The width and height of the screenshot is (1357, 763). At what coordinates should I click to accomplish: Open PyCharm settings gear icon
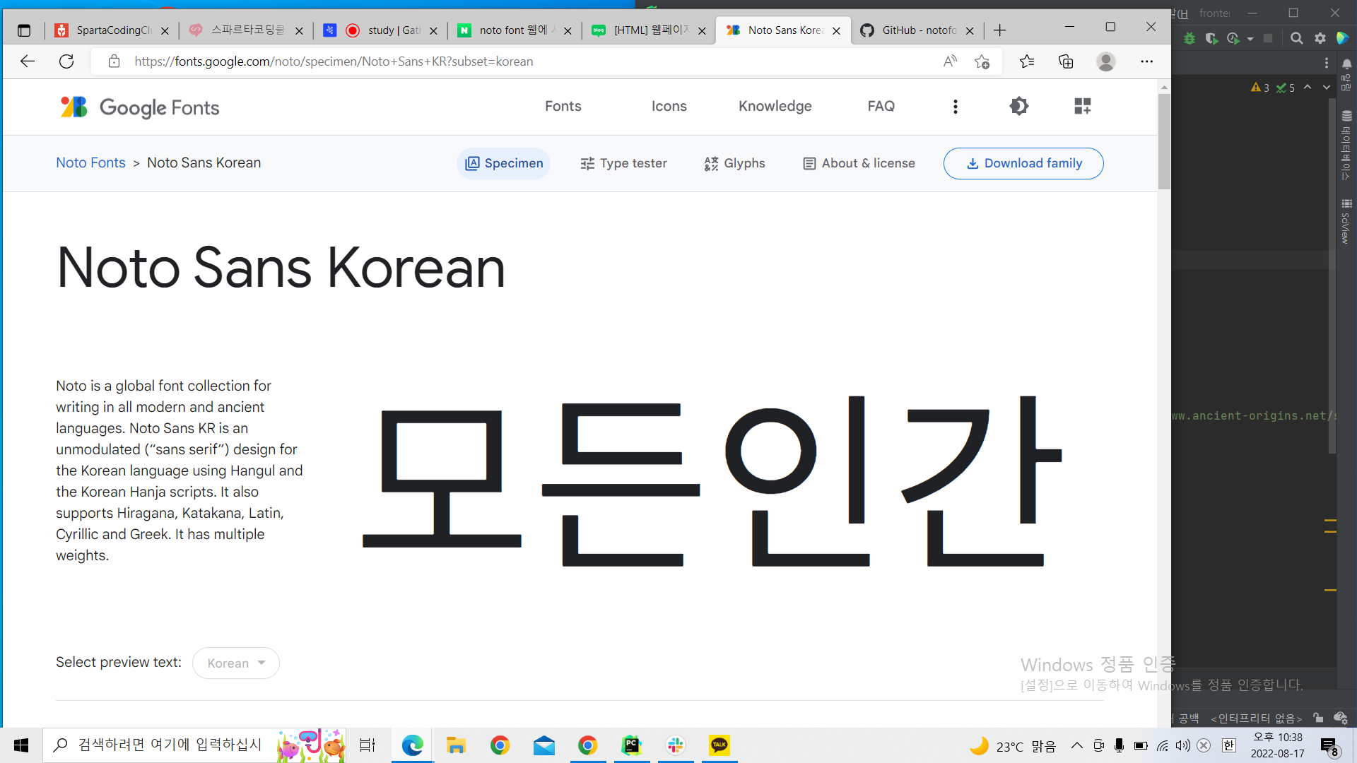tap(1320, 38)
